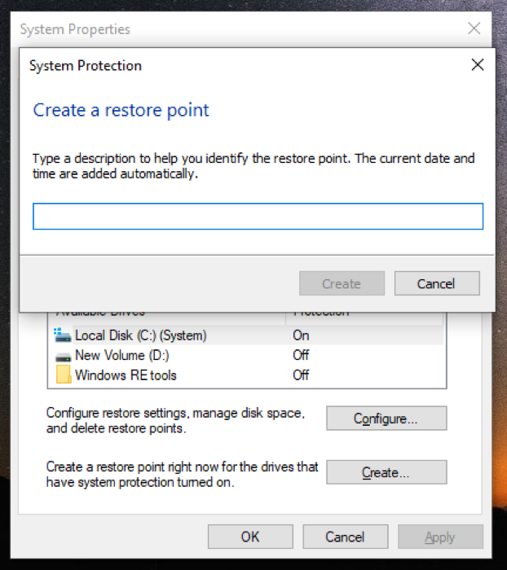Close the System Properties window
The image size is (507, 570).
pos(474,28)
